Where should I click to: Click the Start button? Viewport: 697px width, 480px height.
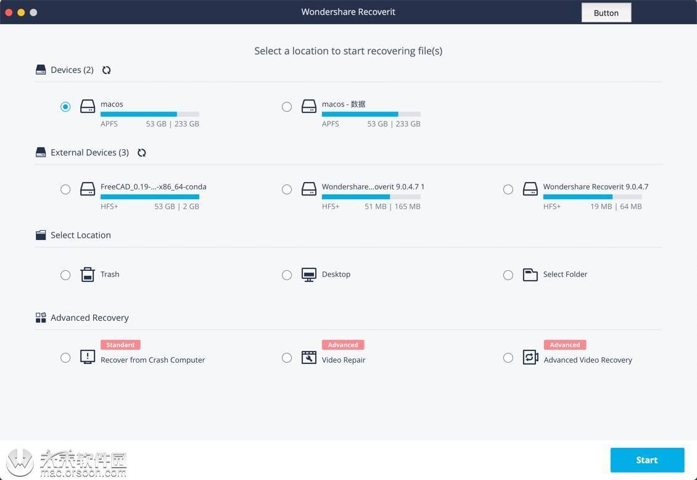(x=647, y=460)
